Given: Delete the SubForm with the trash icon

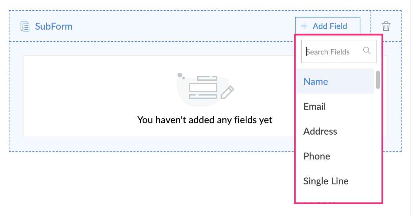Looking at the screenshot, I should pos(386,26).
